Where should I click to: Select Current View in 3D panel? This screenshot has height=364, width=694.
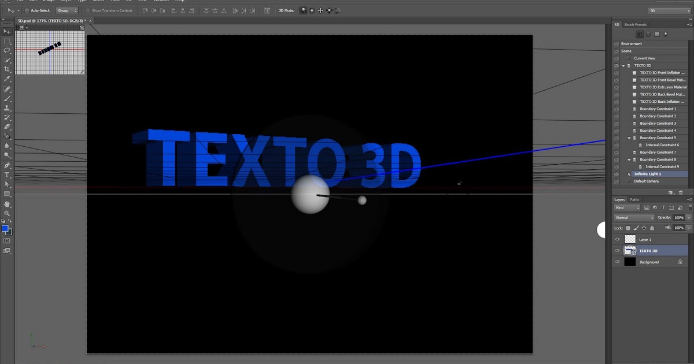pos(644,58)
